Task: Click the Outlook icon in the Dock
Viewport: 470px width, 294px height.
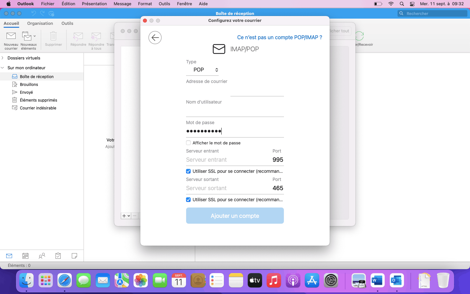Action: pyautogui.click(x=397, y=280)
